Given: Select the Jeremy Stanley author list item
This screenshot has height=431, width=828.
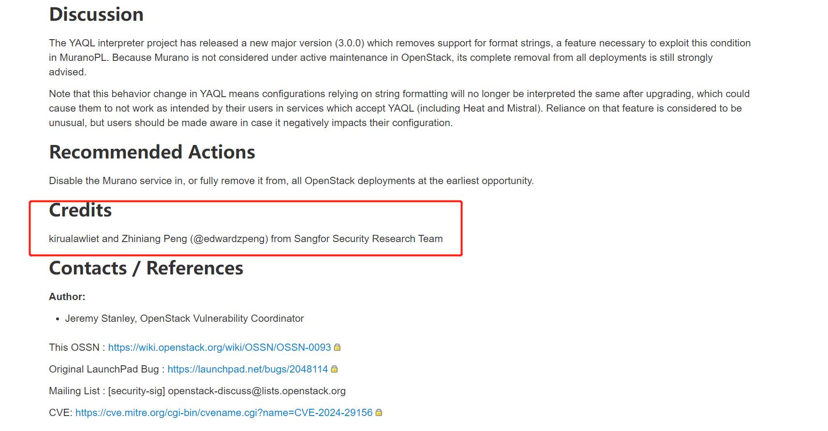Looking at the screenshot, I should tap(184, 318).
